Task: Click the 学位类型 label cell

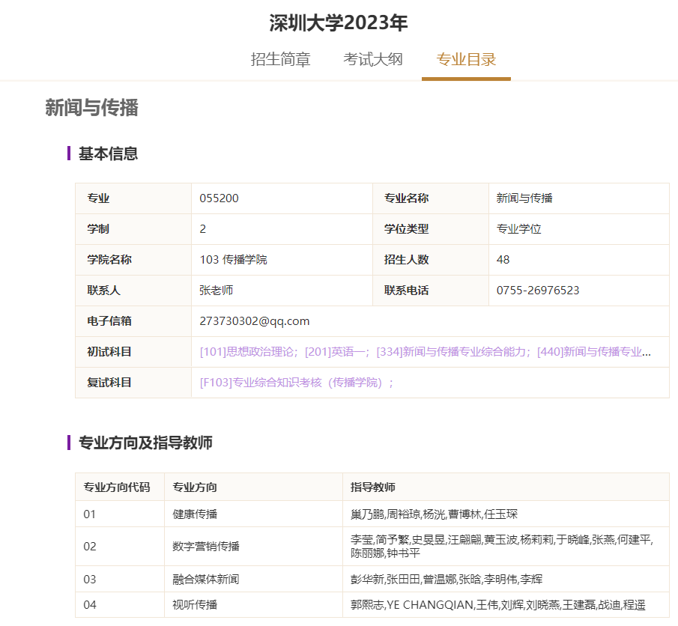Action: 431,229
